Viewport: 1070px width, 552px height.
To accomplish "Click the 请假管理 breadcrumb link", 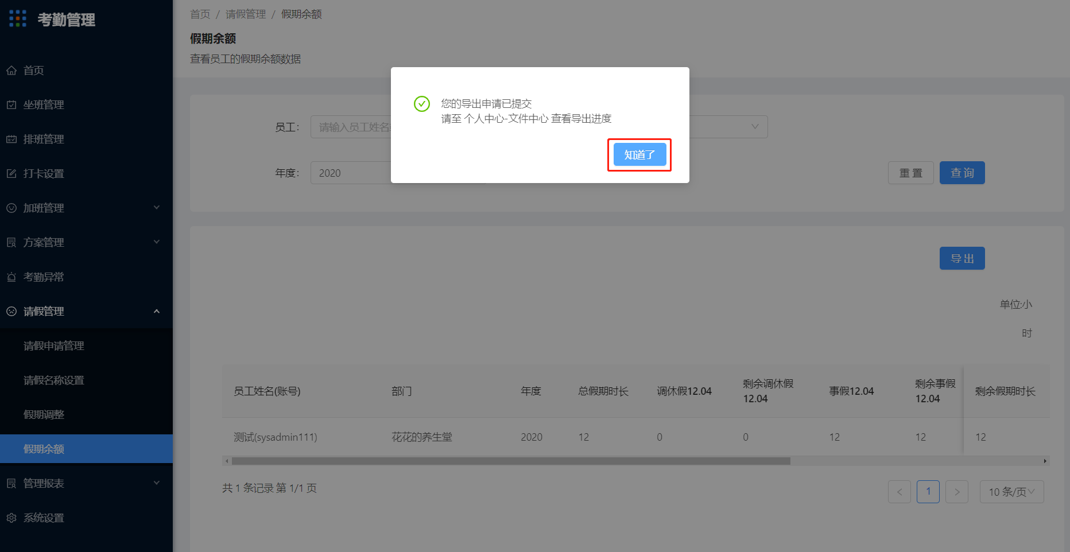I will (246, 14).
